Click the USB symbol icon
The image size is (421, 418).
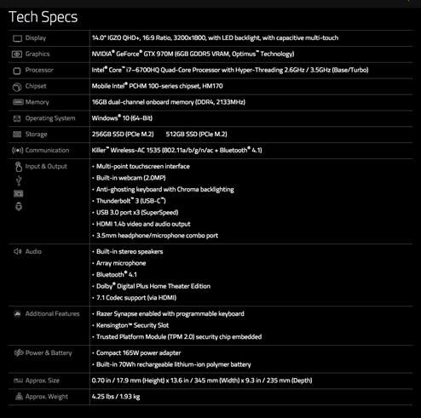coord(19,180)
